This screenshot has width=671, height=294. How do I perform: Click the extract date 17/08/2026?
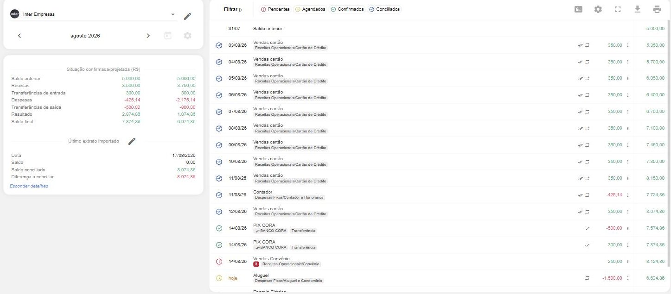pyautogui.click(x=184, y=156)
